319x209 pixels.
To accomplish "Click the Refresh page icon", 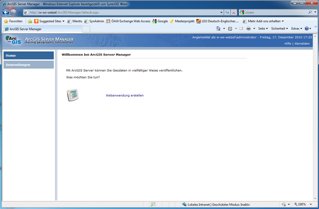I will click(227, 12).
